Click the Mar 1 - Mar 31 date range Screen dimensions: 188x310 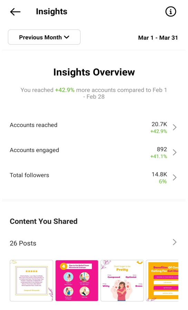158,37
